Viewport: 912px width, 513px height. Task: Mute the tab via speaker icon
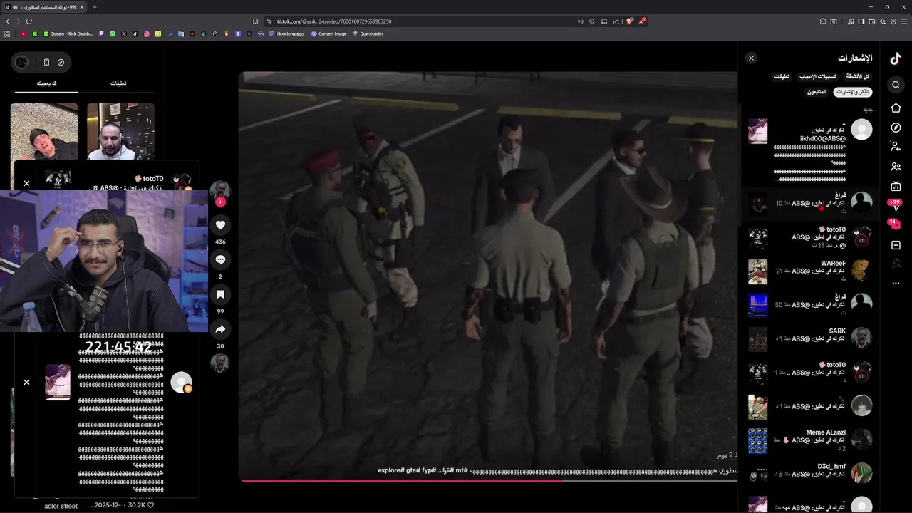pos(15,7)
